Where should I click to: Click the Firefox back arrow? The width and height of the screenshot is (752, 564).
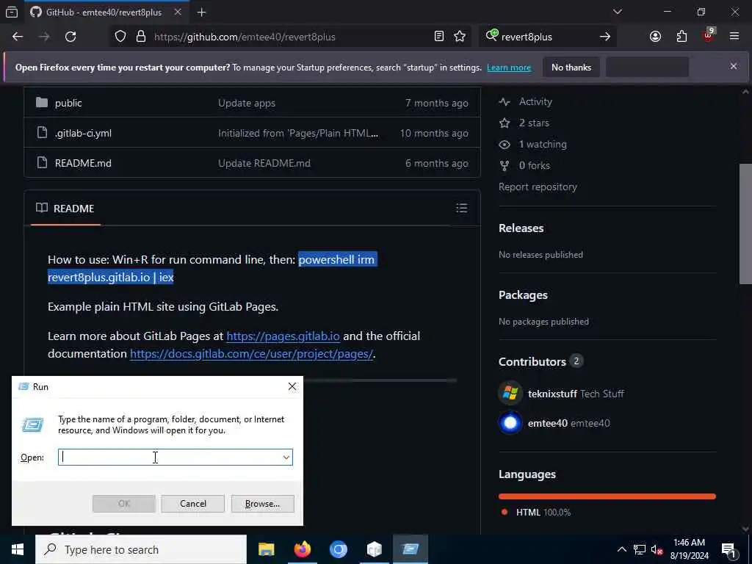click(18, 37)
